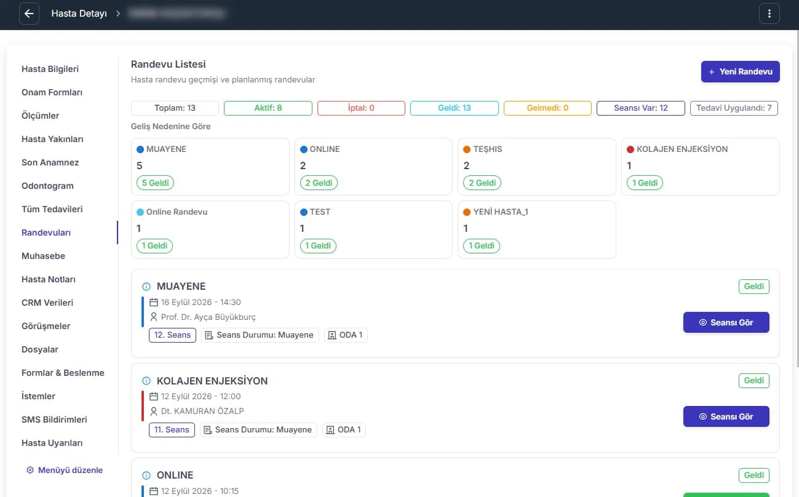Toggle the İptal: 0 filter
The width and height of the screenshot is (799, 497).
pos(361,108)
